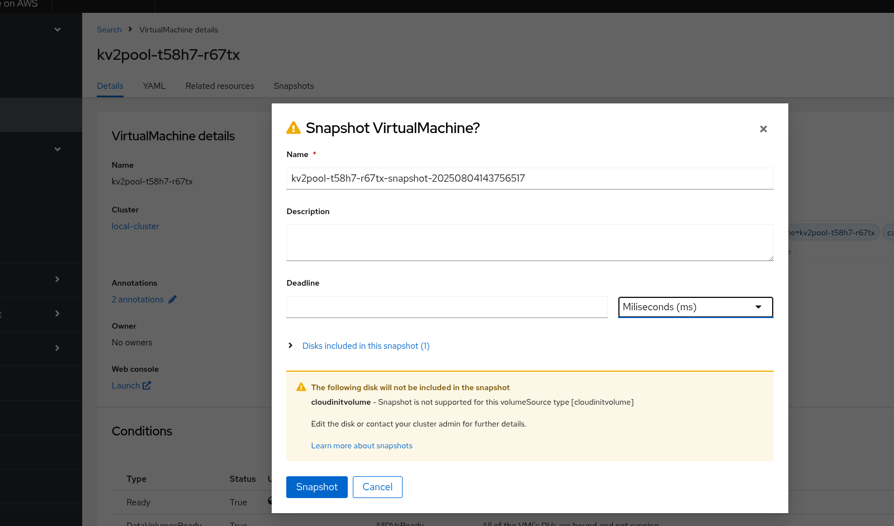Screen dimensions: 894x526
Task: Expand Disks included in this snapshot
Action: point(291,345)
